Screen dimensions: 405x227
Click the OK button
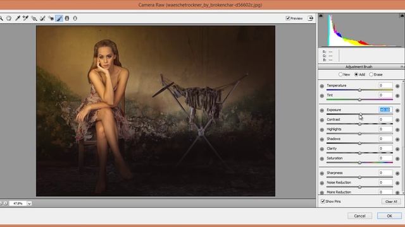click(x=389, y=216)
